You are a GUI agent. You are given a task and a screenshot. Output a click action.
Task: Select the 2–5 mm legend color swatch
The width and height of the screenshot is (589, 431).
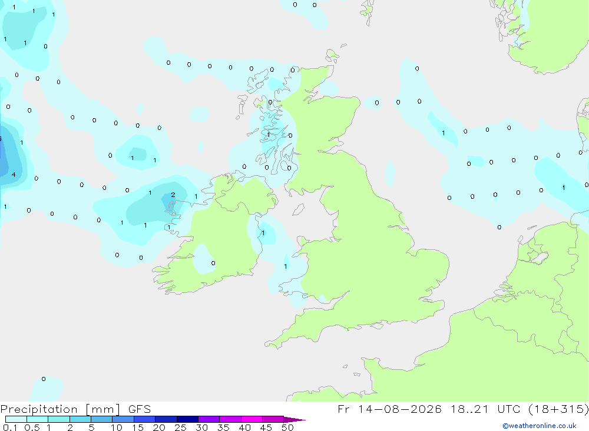[80, 419]
